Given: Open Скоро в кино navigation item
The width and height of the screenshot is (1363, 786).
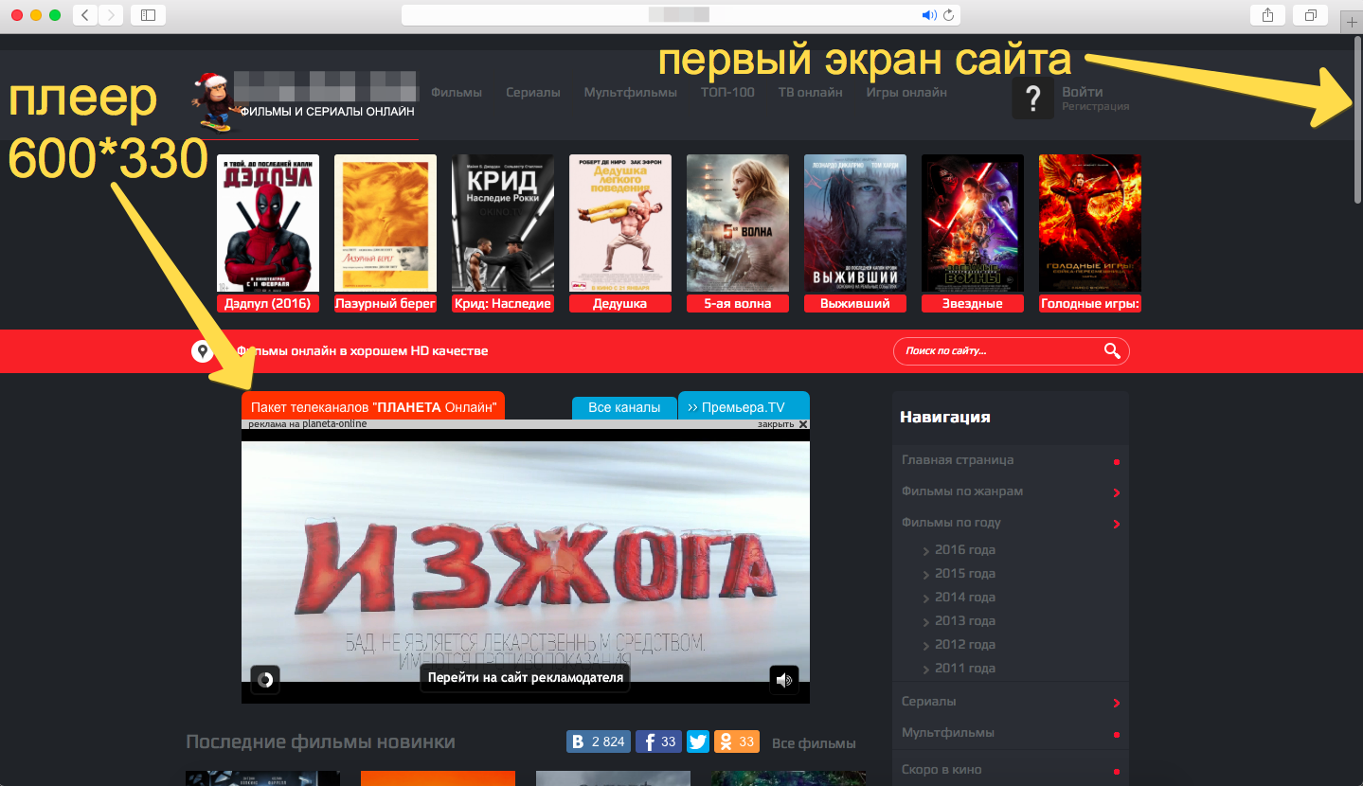Looking at the screenshot, I should click(942, 770).
